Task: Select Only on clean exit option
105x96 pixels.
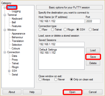Action: click(x=71, y=79)
